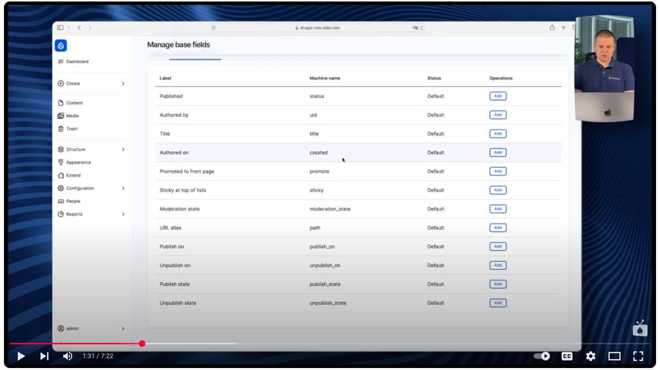Click the sidebar dropdown next to sidebar toggle
Viewport: 660px width, 370px height.
click(x=69, y=28)
